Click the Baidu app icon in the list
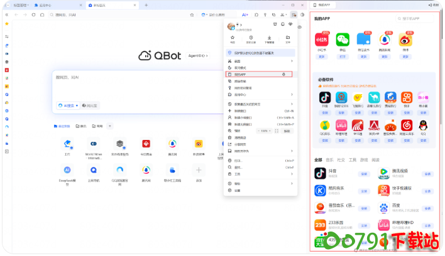445x256 pixels. (x=383, y=206)
